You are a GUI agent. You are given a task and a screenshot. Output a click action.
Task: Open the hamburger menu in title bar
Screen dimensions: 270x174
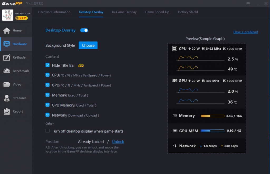(x=248, y=4)
